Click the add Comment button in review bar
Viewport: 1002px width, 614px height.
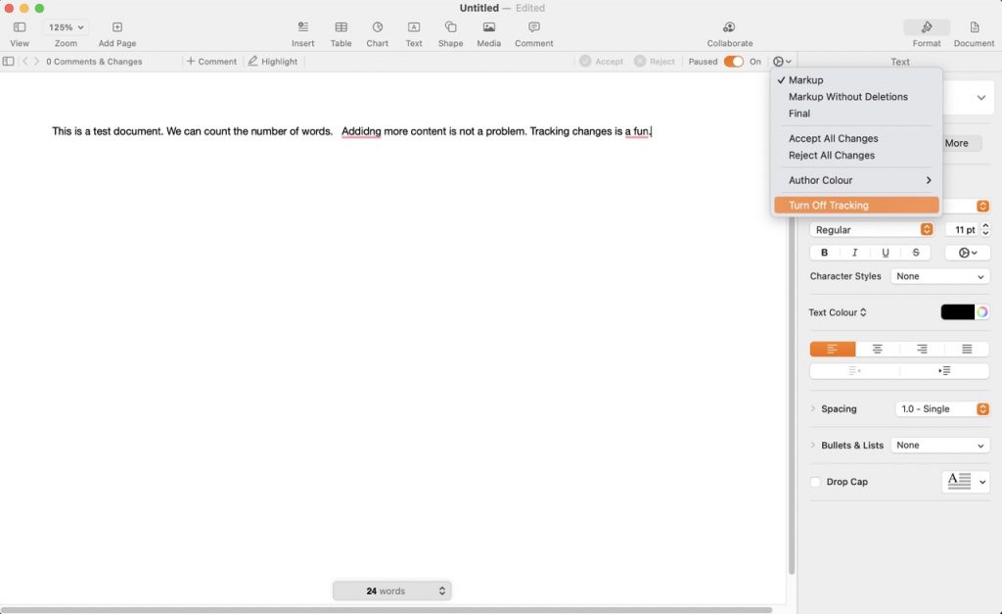click(x=211, y=62)
